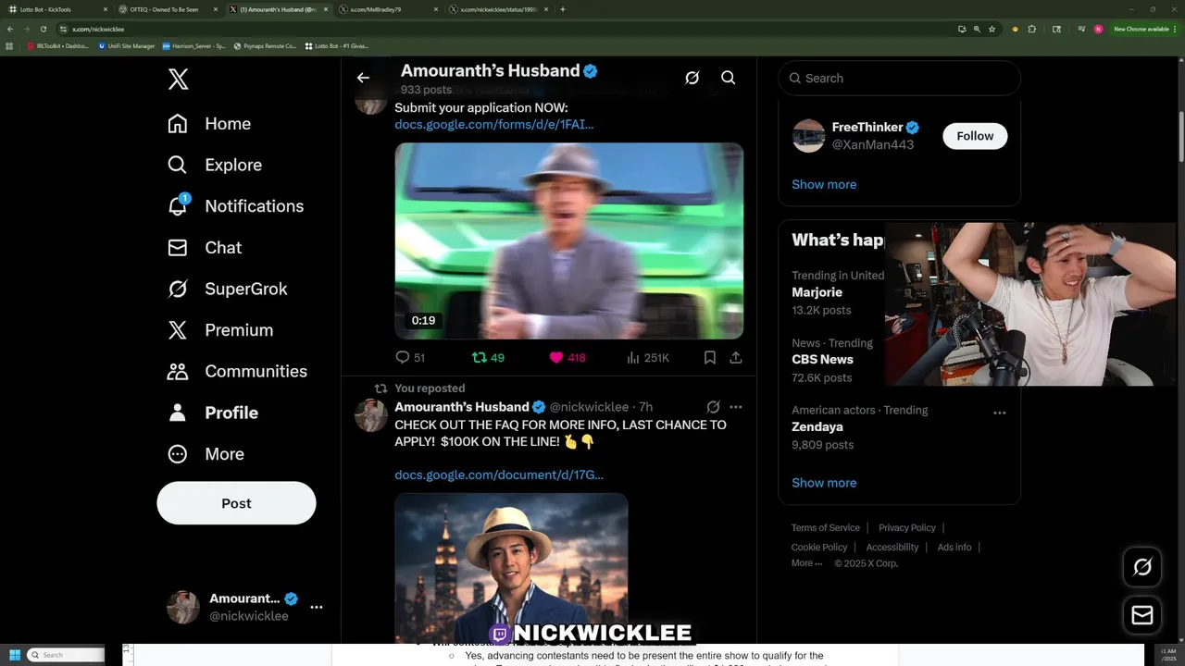Expand the footer More menu

(806, 563)
